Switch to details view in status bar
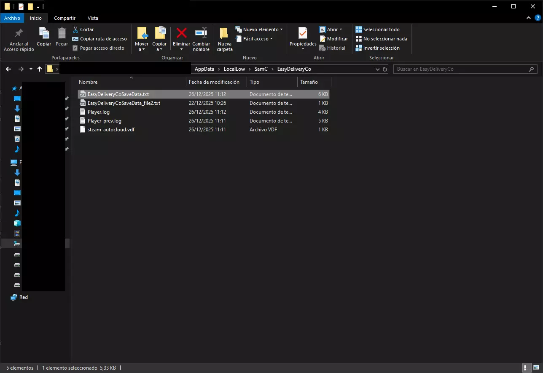Screen dimensions: 543x373 (526, 368)
